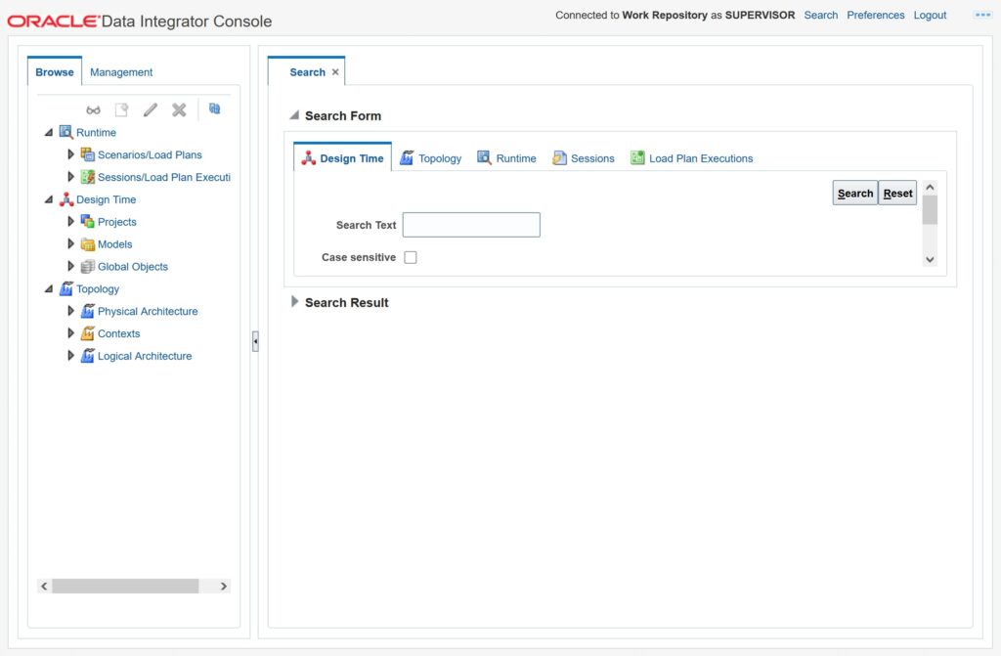Click the Topology node icon in tree
Screen dimensions: 1001x656
65,288
